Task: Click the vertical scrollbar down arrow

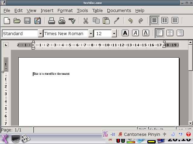Action: 190,123
